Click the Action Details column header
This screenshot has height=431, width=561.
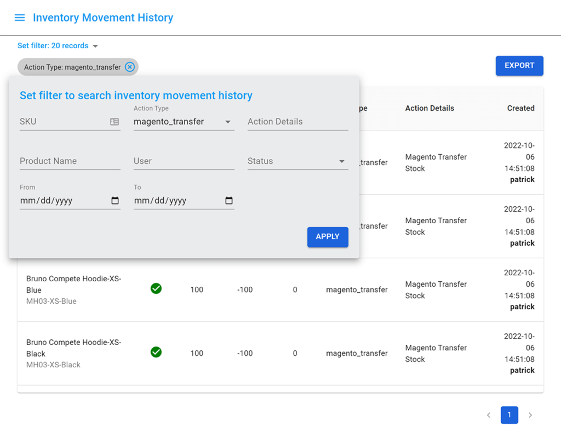point(430,108)
